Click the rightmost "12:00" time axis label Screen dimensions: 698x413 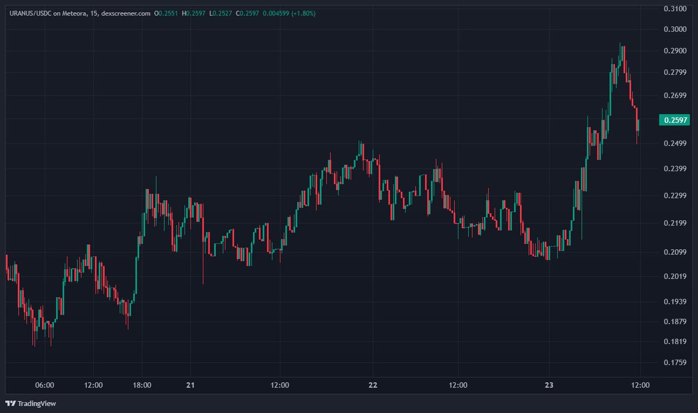pyautogui.click(x=640, y=385)
